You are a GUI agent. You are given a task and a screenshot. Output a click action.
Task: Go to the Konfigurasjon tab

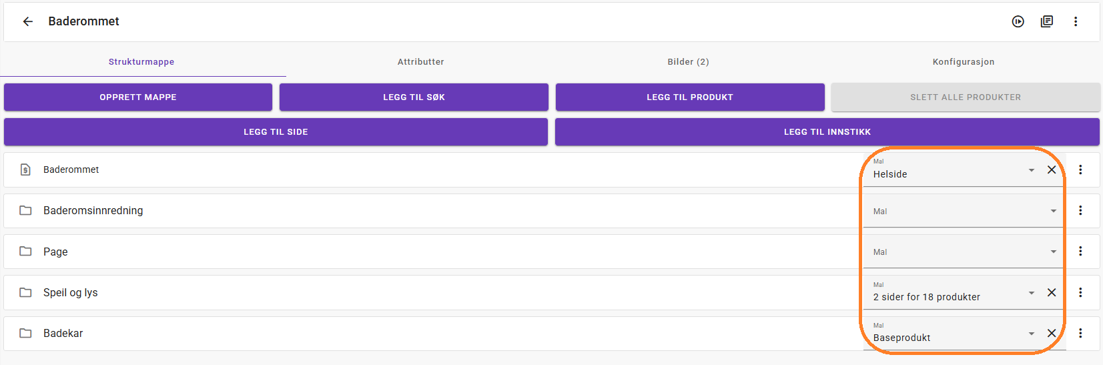tap(963, 61)
